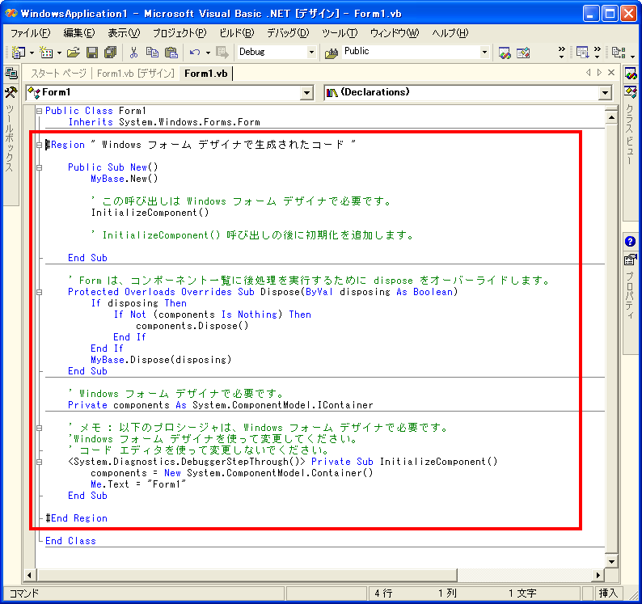Click the vertical scrollbar up arrow
The image size is (642, 604).
611,118
